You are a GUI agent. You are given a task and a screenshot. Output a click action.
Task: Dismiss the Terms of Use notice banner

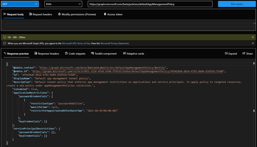pos(253,43)
